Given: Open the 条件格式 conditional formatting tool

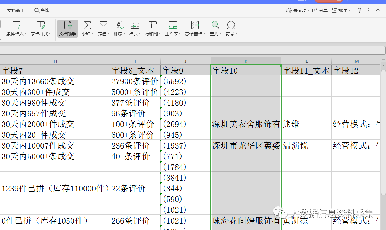Looking at the screenshot, I should click(16, 28).
